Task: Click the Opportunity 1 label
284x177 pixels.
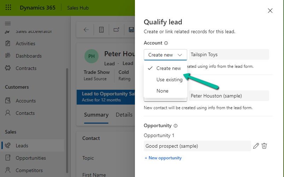Action: (159, 136)
